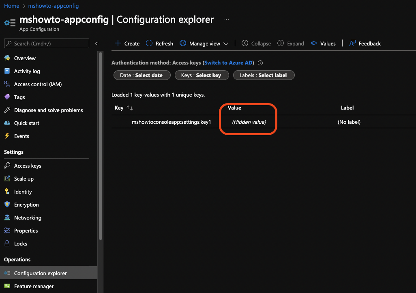Click the Collapse left-chevron circle icon

pyautogui.click(x=245, y=43)
